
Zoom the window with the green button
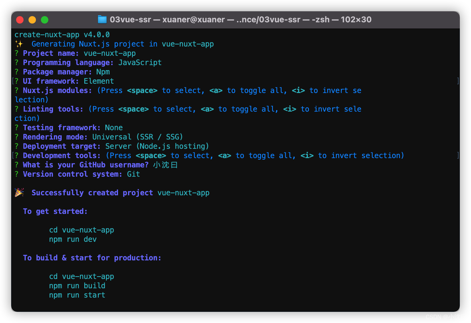(45, 20)
